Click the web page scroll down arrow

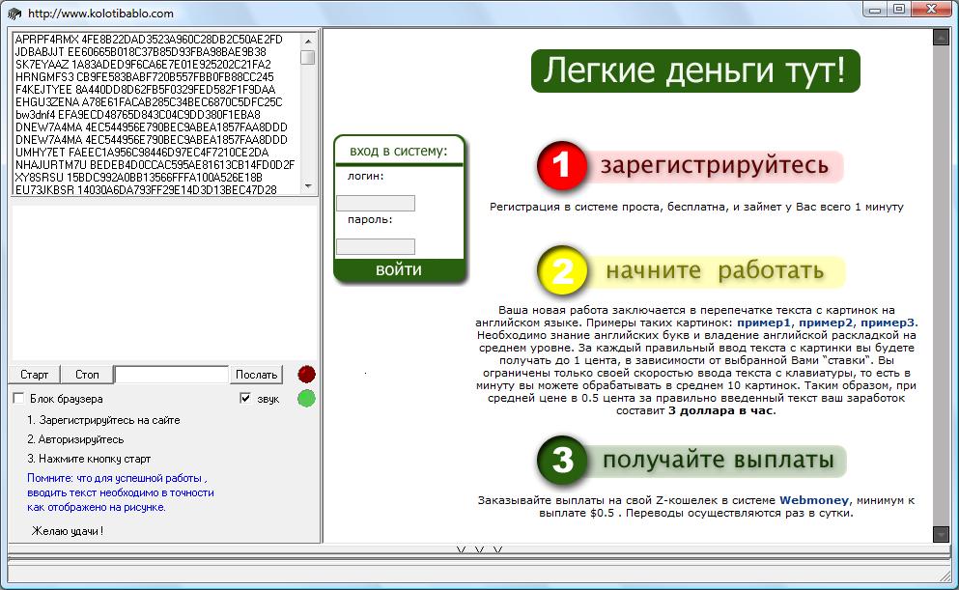click(941, 534)
